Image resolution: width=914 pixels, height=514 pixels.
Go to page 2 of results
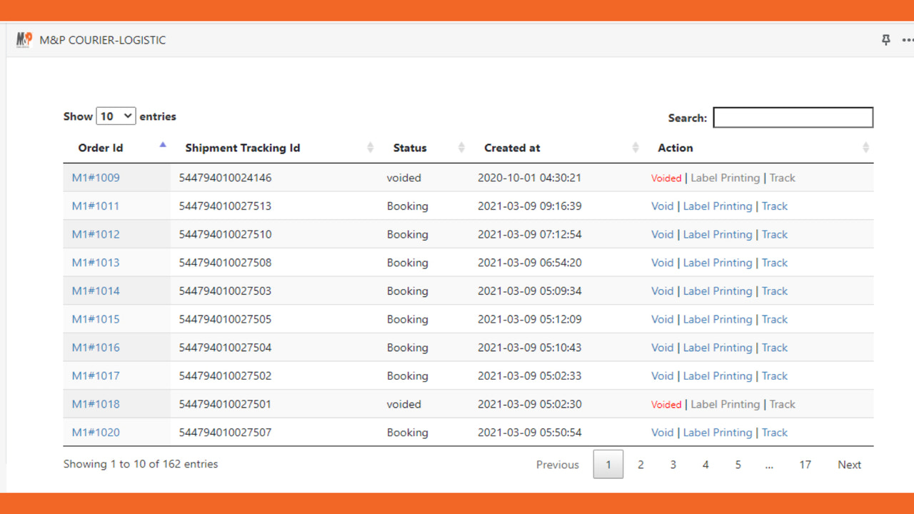pos(641,464)
